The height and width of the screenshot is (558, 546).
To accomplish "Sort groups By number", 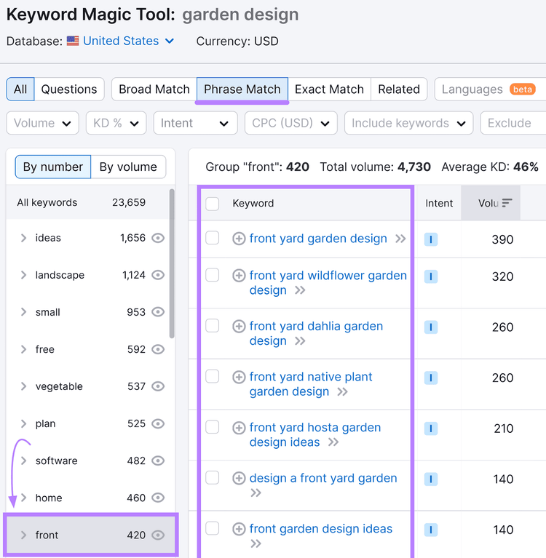I will [53, 167].
